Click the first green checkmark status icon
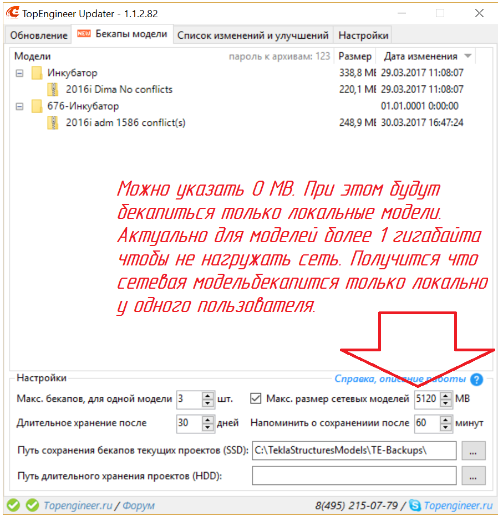 coord(13,505)
